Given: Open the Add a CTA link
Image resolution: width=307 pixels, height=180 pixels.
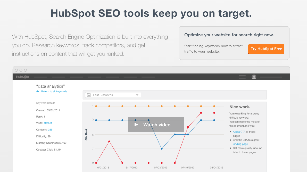Looking at the screenshot, I should coord(239,132).
